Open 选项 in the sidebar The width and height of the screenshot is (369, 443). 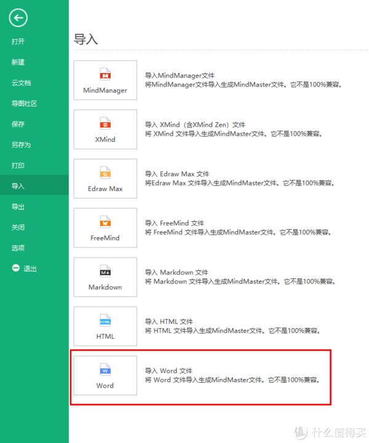click(x=18, y=248)
